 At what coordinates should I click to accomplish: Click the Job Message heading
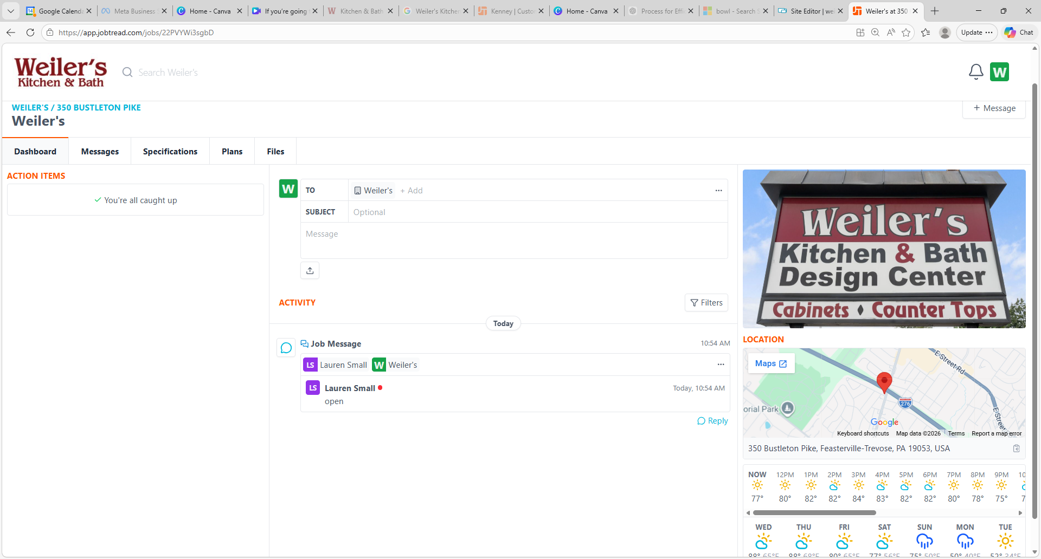click(x=336, y=344)
